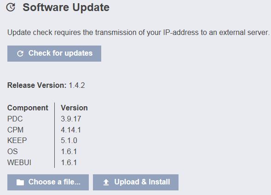
Task: Click the IP-address transmission notice text
Action: pos(138,33)
